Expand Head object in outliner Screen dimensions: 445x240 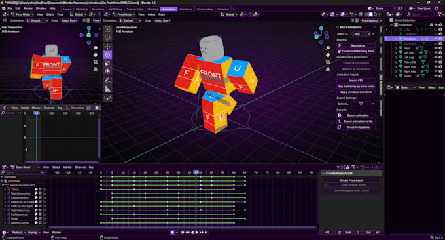coord(396,48)
